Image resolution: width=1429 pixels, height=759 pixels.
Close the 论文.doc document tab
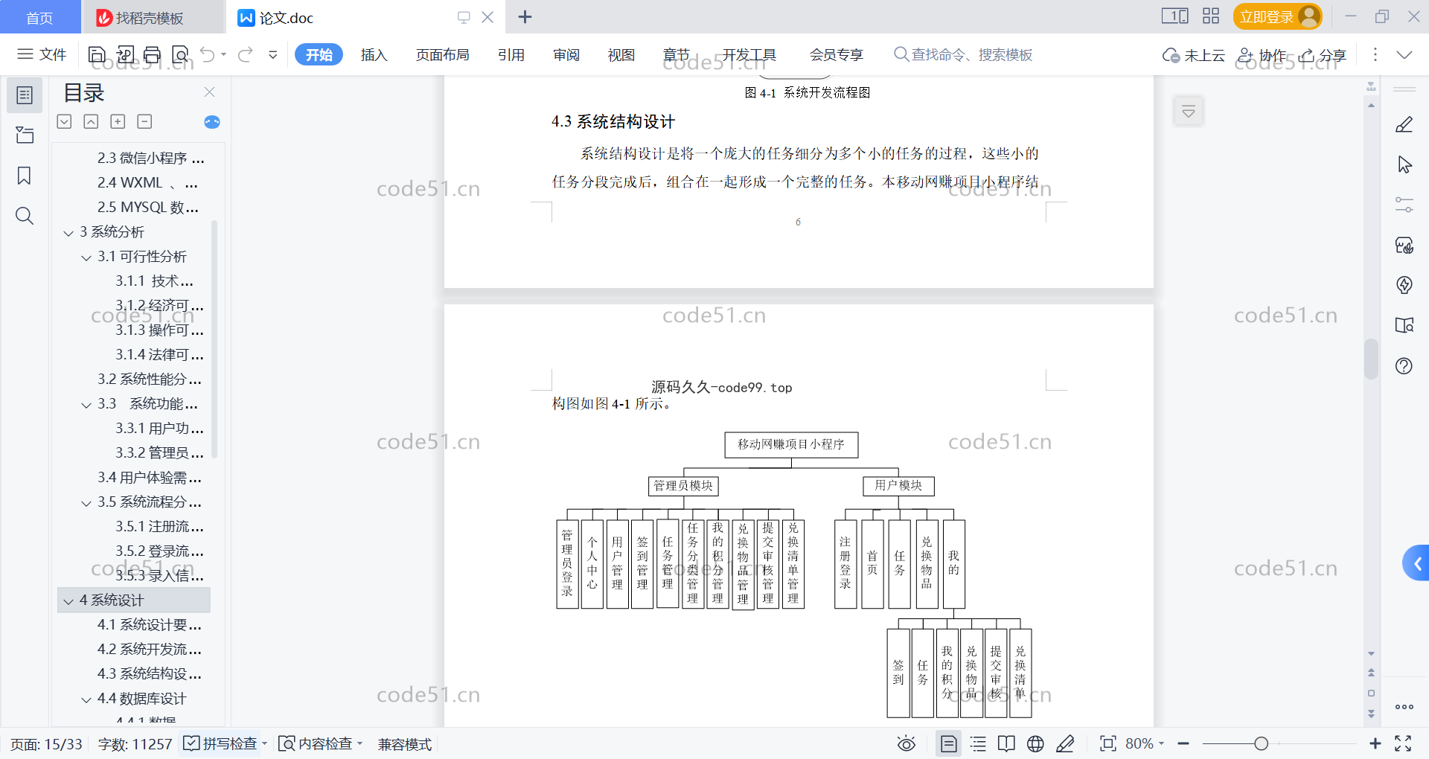(487, 17)
